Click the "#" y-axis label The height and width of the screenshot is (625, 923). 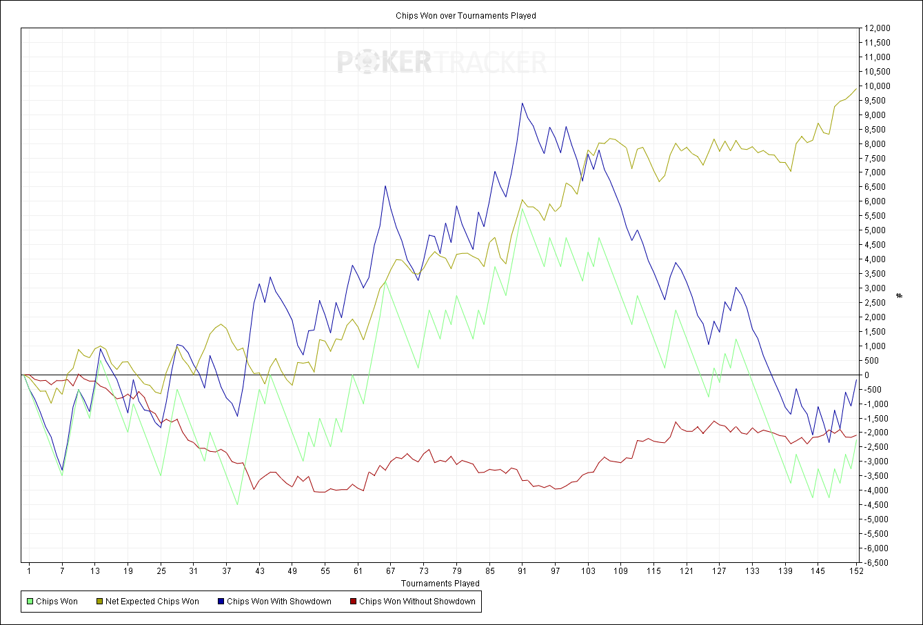tap(899, 295)
